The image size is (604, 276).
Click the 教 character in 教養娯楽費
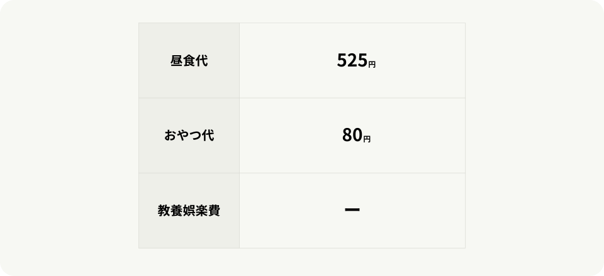click(x=164, y=211)
